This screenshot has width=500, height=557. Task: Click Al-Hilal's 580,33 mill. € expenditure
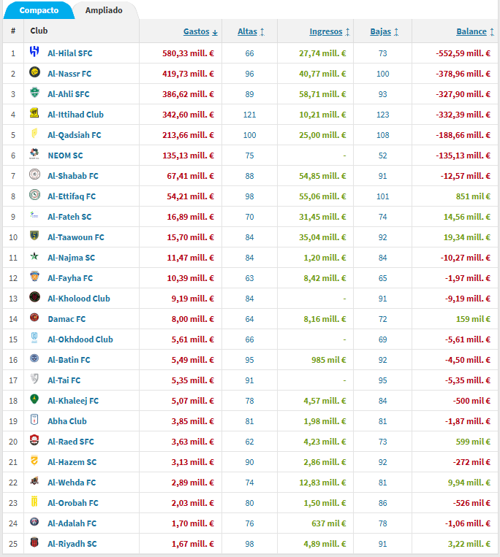[x=188, y=53]
